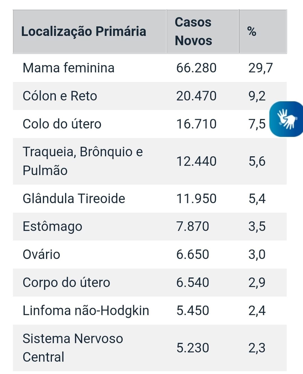
Task: Click the Sistema Nervoso Central cell
Action: [73, 348]
